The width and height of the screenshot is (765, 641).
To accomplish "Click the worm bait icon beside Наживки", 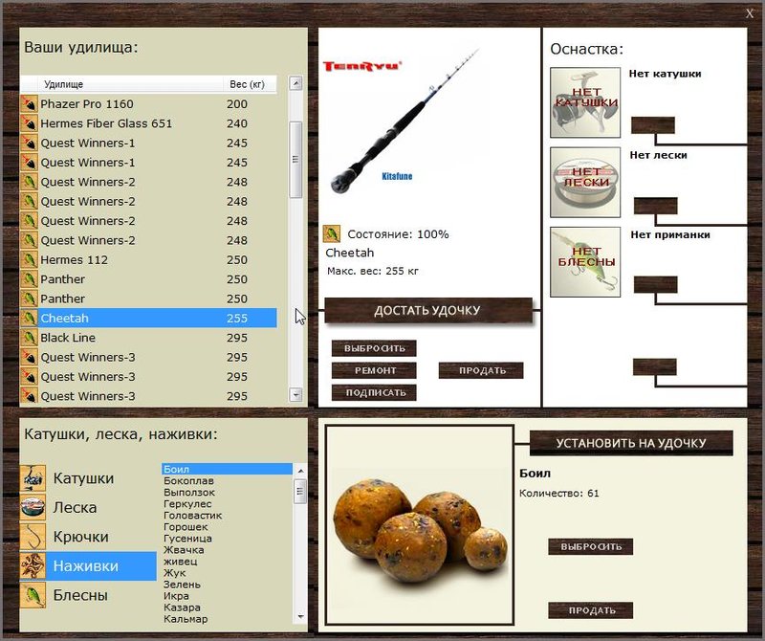I will [x=33, y=565].
